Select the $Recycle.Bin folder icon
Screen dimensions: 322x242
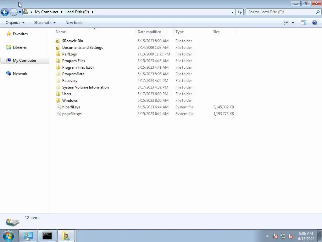(x=58, y=41)
